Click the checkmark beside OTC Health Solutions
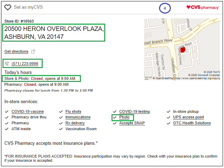 168,123
